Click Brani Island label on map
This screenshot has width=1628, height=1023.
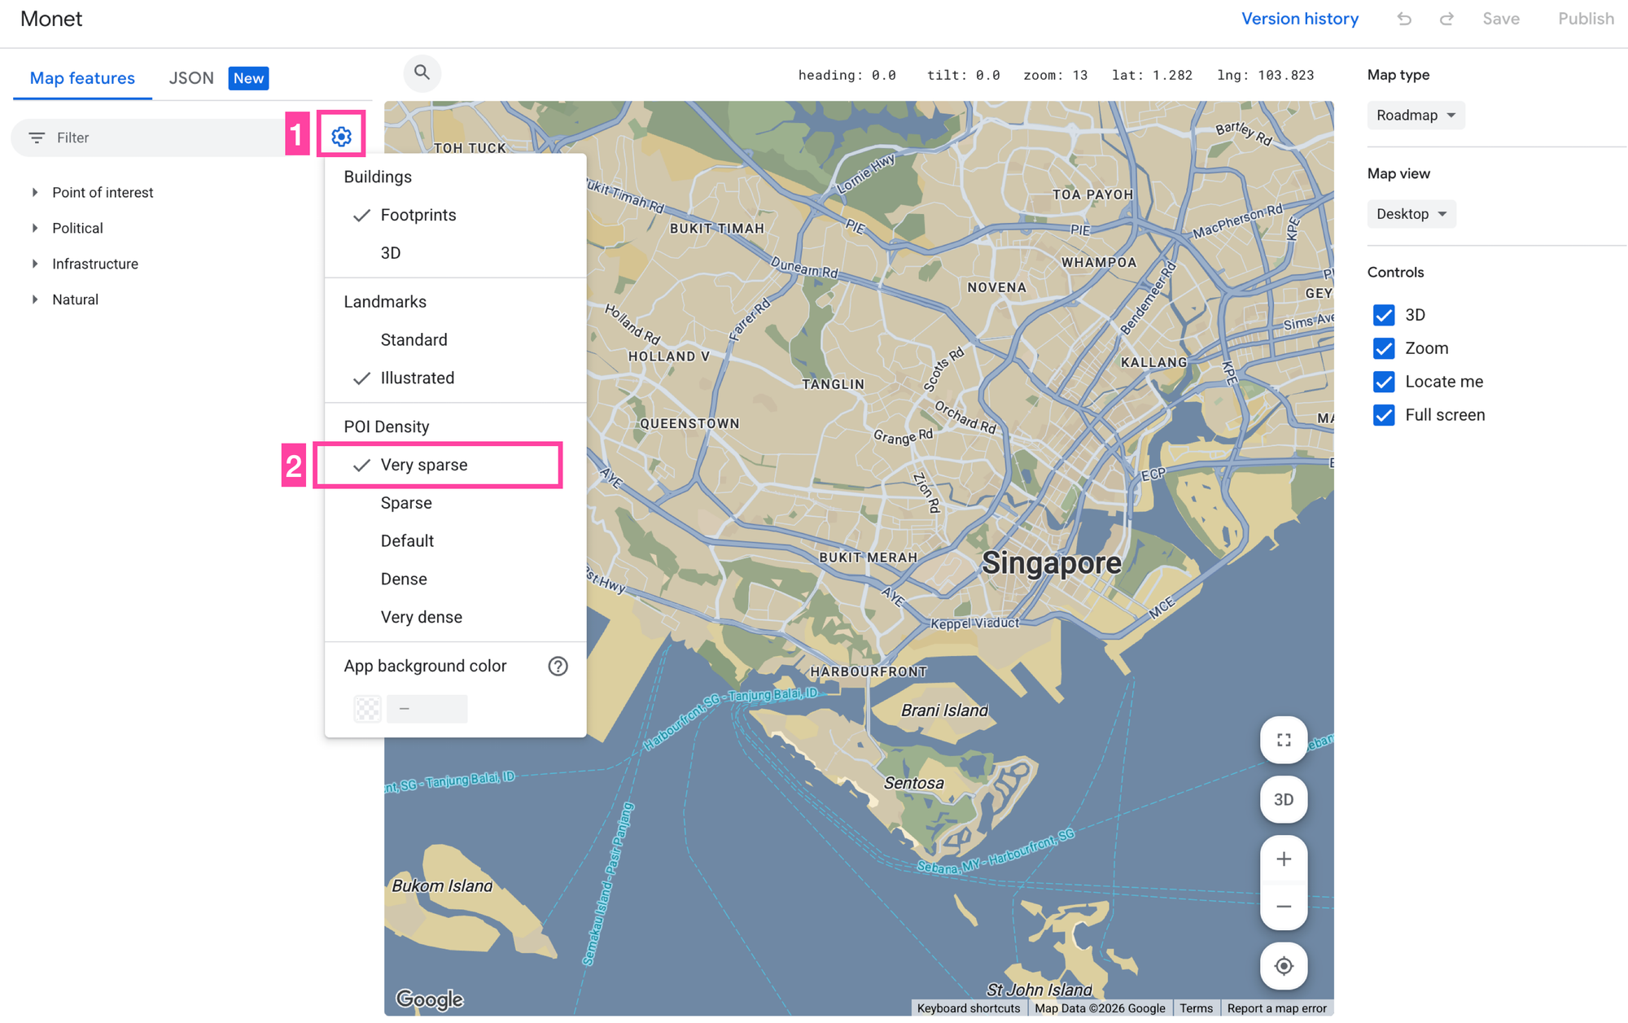click(944, 710)
